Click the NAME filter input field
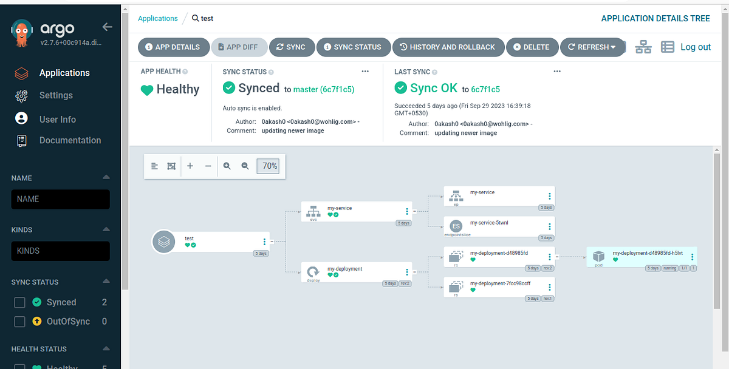The image size is (729, 369). click(x=60, y=199)
